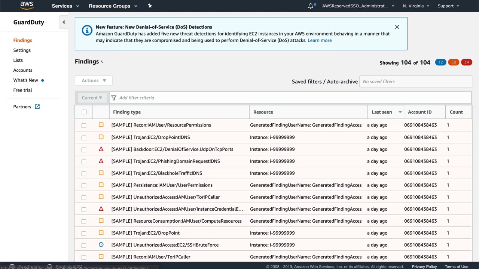Click the AWS logo home icon
The image size is (479, 269).
point(27,6)
